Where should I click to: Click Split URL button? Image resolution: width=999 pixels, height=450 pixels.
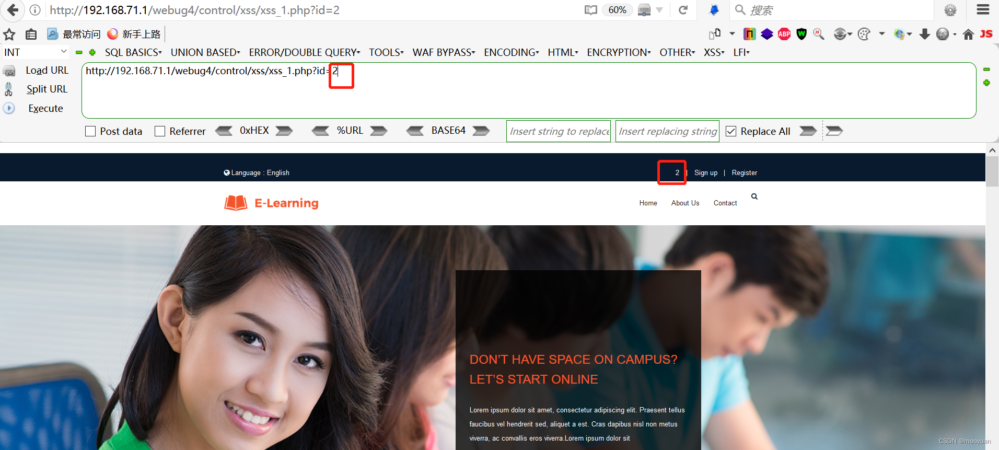[x=47, y=89]
